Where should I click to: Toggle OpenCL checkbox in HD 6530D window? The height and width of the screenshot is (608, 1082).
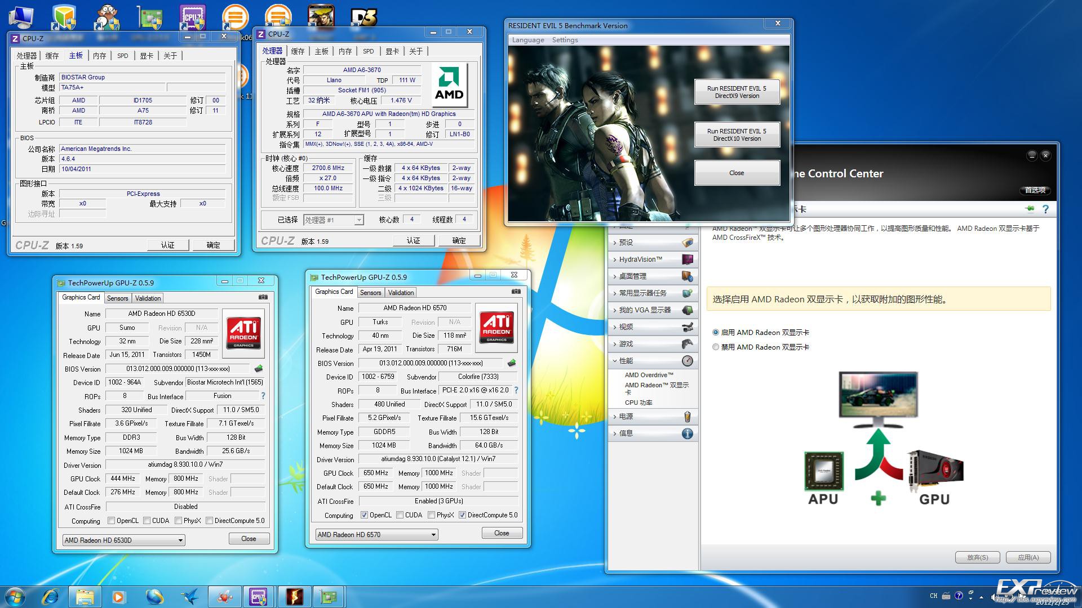[111, 521]
